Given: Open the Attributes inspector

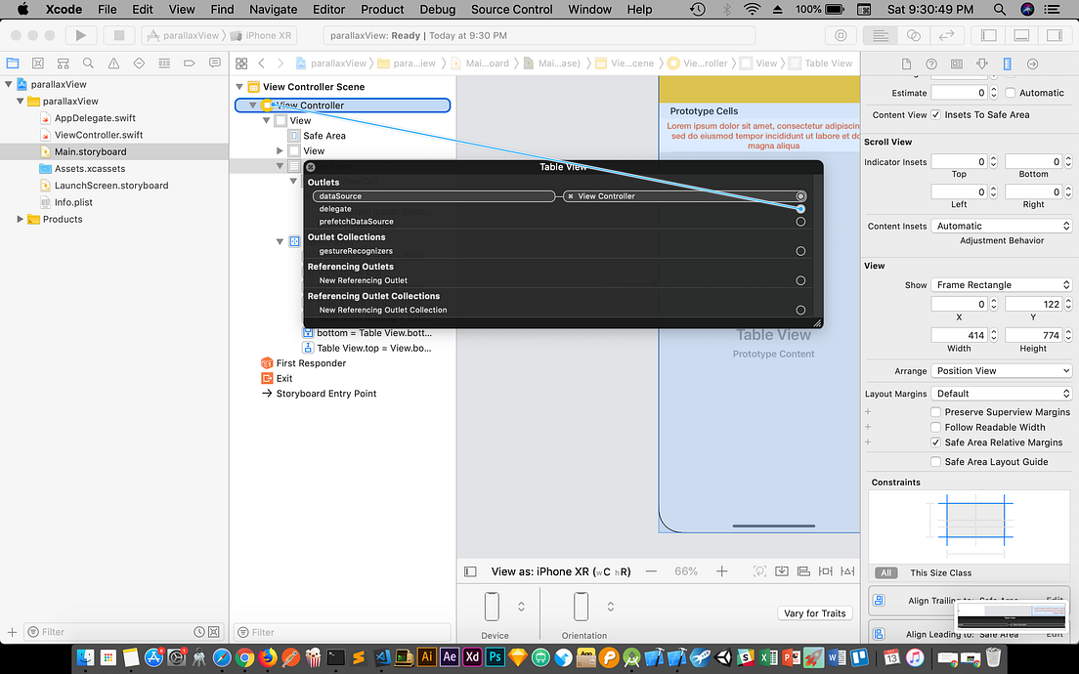Looking at the screenshot, I should point(981,63).
